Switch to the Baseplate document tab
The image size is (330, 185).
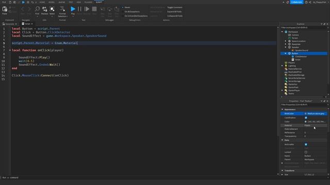pos(9,24)
